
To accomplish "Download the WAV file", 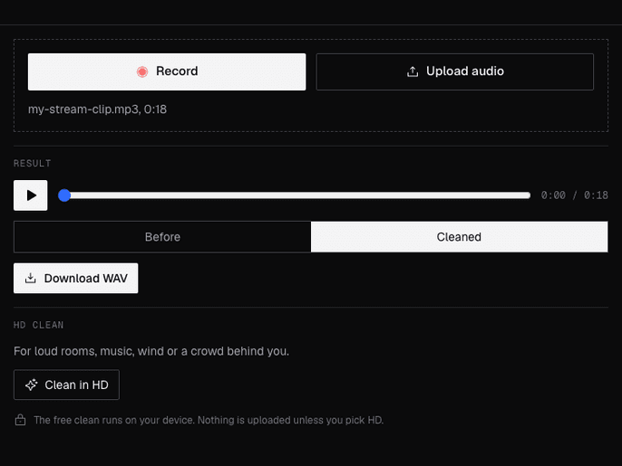I will (x=76, y=279).
